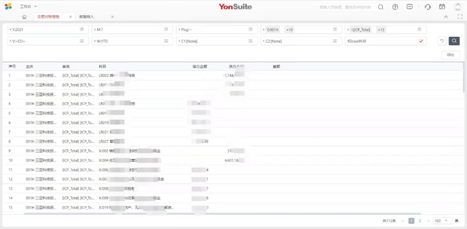
Task: Go to page 2 of results
Action: coord(419,221)
